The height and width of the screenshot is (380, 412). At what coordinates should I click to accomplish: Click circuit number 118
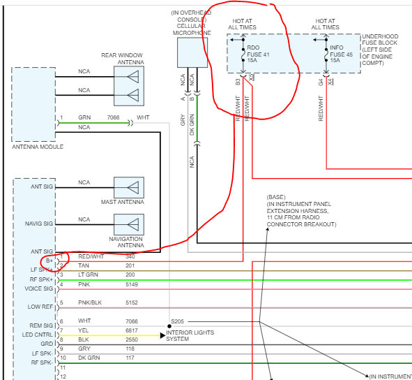[130, 349]
